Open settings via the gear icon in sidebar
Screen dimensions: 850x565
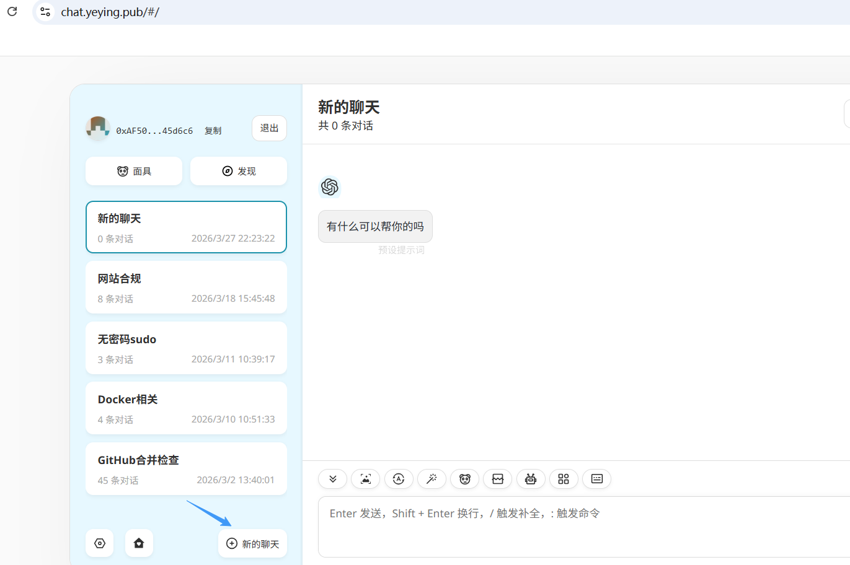(x=100, y=543)
